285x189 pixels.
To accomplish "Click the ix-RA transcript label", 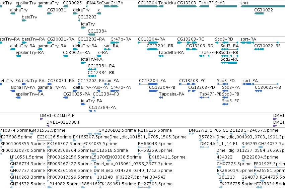I will tap(102, 53).
